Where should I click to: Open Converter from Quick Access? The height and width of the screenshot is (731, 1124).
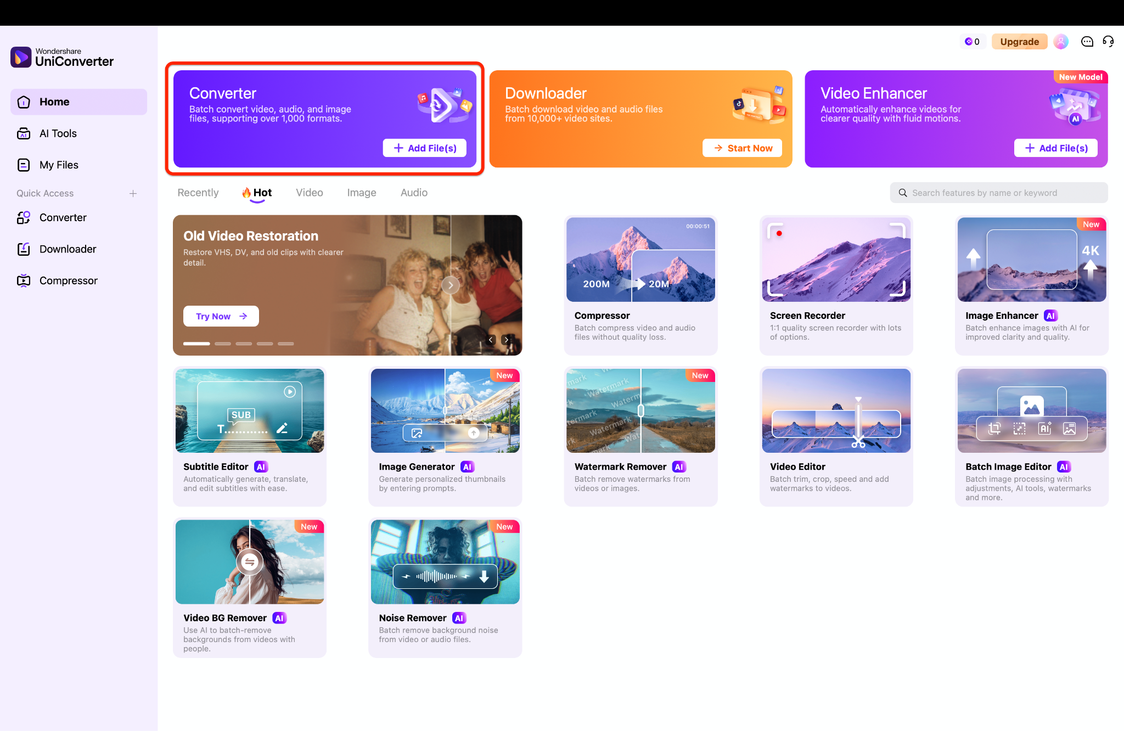click(78, 217)
